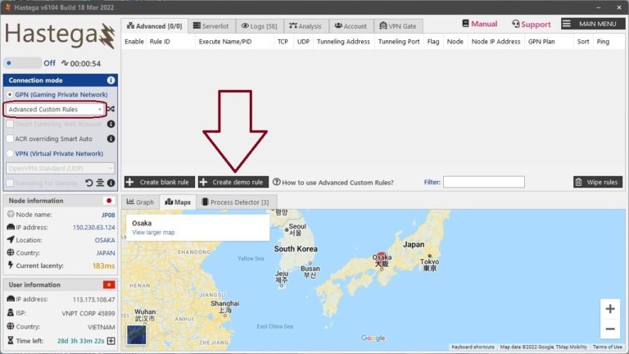Show info for ACR overriding Smart Auto
This screenshot has width=629, height=354.
(111, 138)
